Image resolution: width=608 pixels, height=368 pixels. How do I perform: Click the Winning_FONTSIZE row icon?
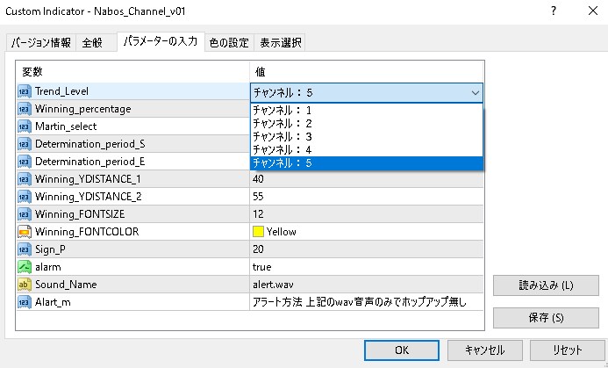tap(25, 214)
